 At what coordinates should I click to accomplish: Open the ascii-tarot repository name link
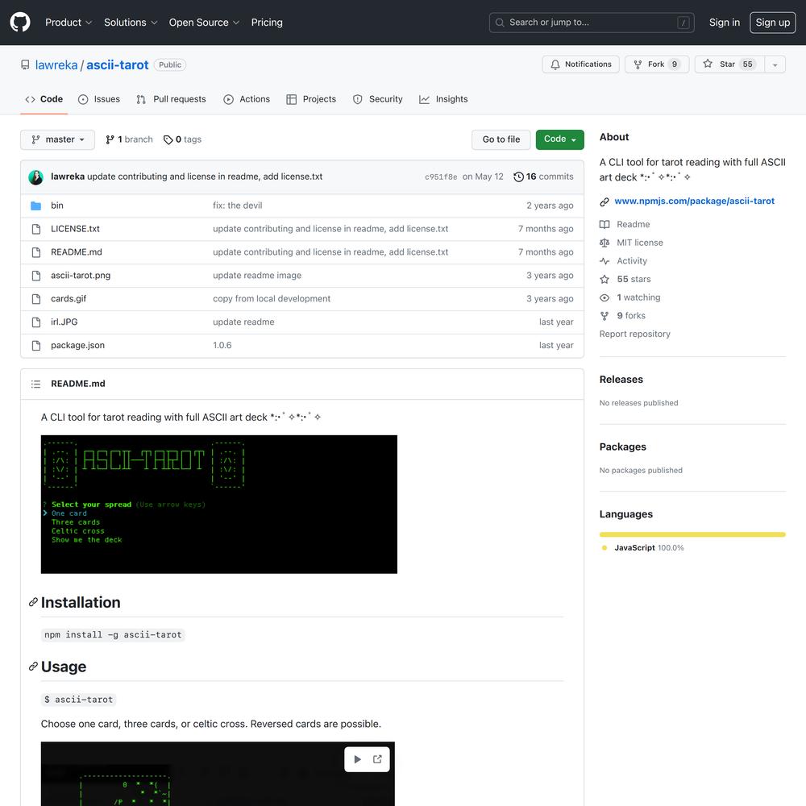point(117,64)
